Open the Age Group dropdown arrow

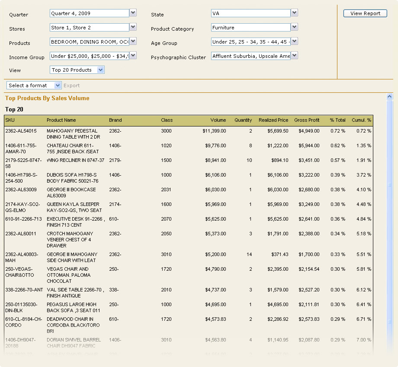click(x=294, y=42)
